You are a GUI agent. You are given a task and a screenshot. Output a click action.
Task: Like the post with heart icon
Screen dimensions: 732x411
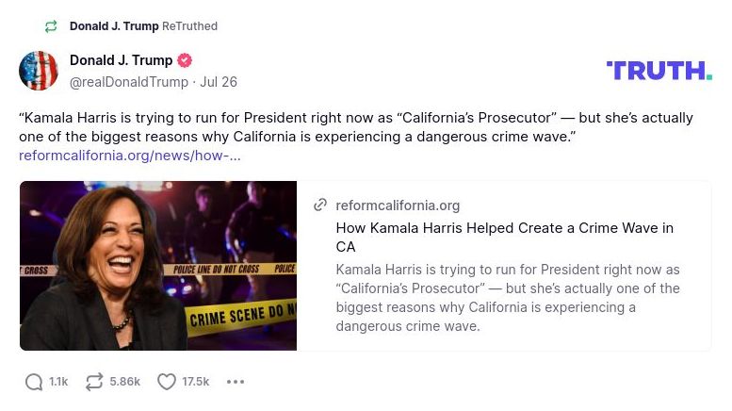pyautogui.click(x=167, y=382)
